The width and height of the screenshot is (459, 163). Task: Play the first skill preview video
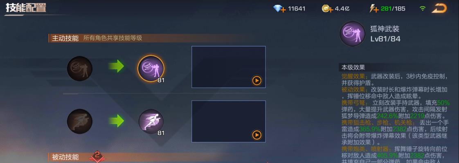coord(257,80)
